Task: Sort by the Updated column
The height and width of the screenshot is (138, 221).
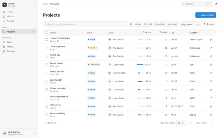Action: coord(194,32)
